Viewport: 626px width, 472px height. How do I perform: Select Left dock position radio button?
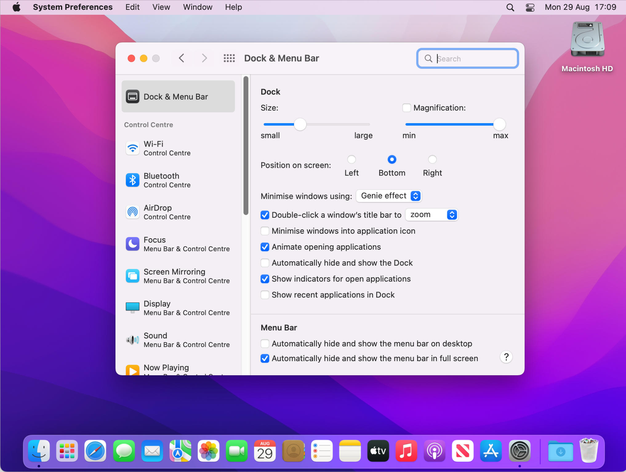(351, 159)
